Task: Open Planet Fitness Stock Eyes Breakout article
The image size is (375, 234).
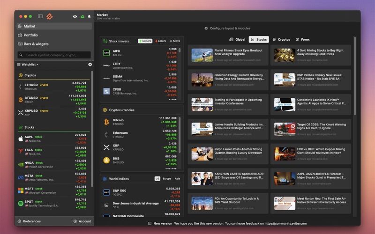Action: [228, 55]
